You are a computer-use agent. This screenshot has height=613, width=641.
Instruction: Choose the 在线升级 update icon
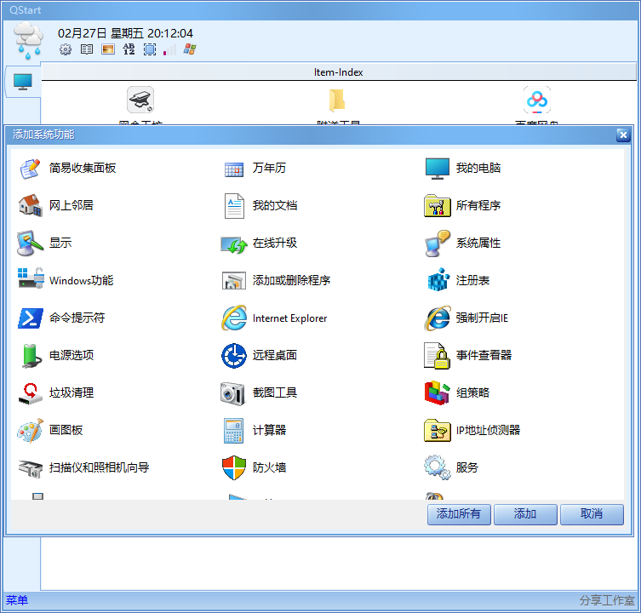(234, 244)
